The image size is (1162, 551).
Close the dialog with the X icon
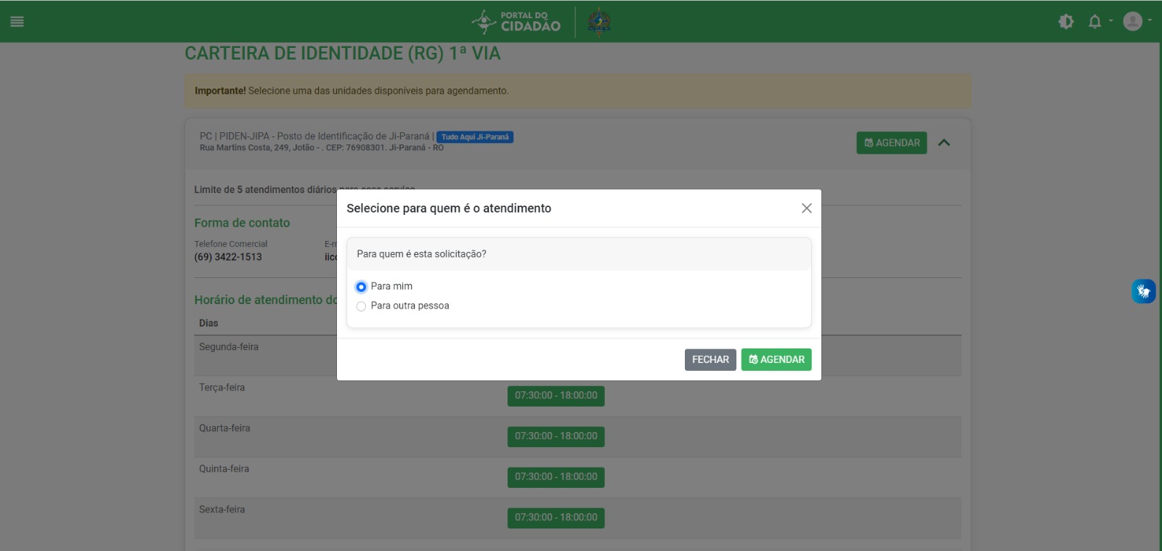point(806,208)
